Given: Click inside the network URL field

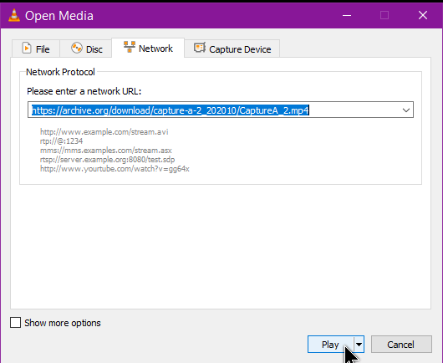Looking at the screenshot, I should pyautogui.click(x=221, y=110).
